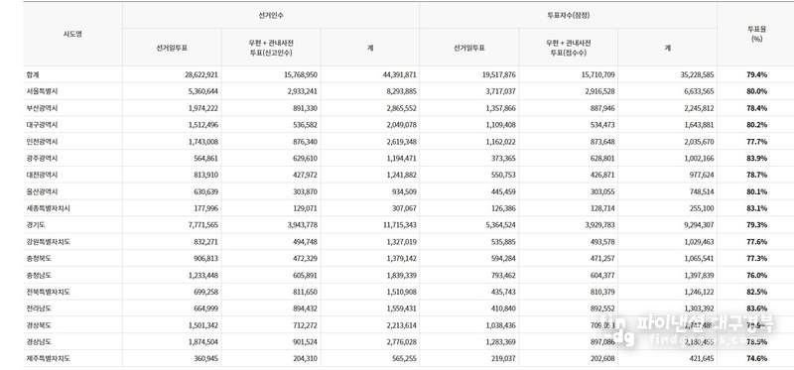Click Daegu cell 1,109,408
This screenshot has width=794, height=370.
click(x=501, y=125)
